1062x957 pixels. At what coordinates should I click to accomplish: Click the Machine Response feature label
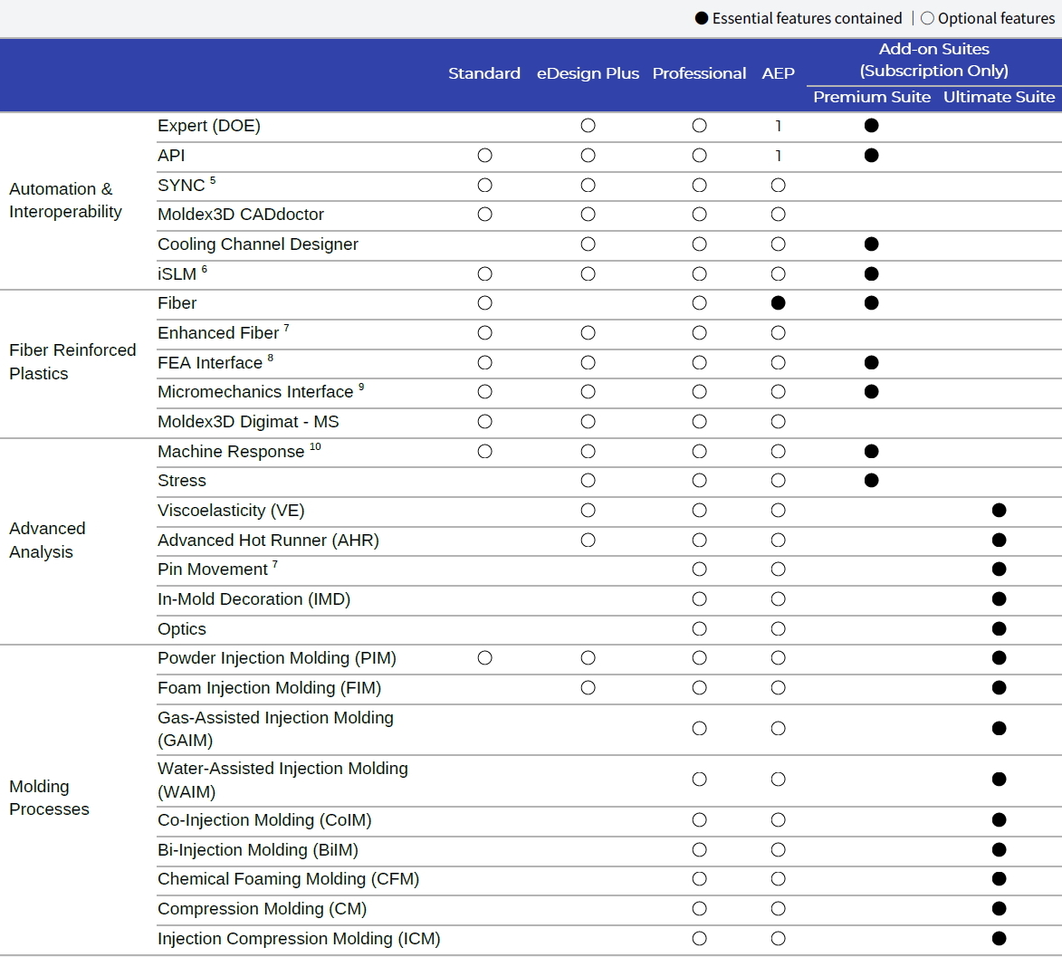tap(231, 452)
